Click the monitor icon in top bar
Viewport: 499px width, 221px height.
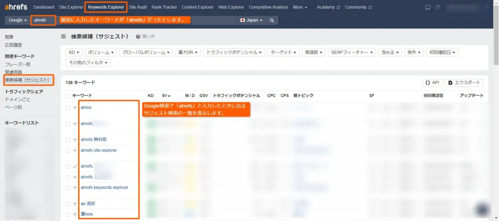tap(428, 7)
